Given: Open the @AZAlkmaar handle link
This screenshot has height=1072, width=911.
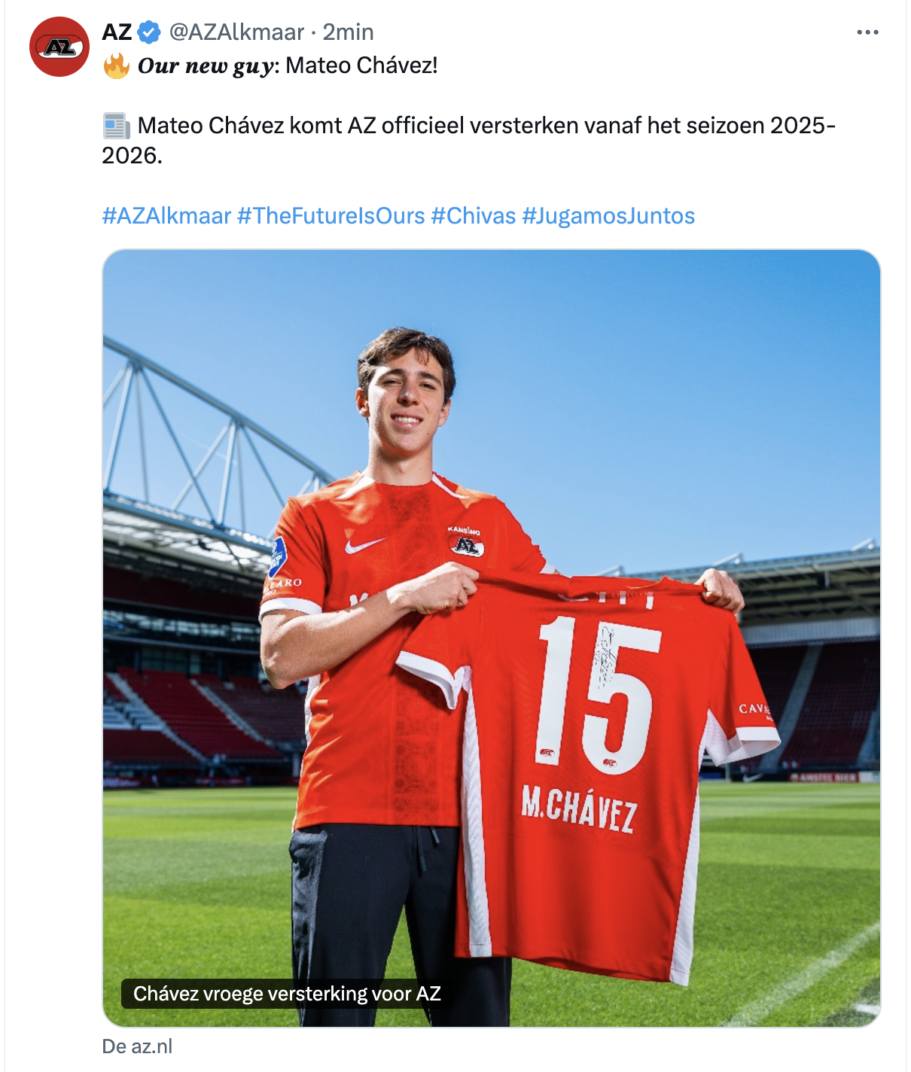Looking at the screenshot, I should click(236, 32).
